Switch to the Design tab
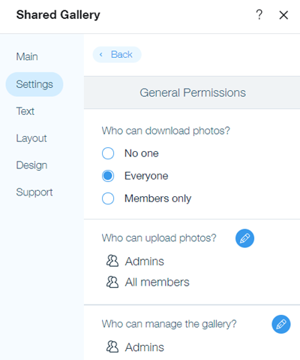Viewport: 300px width, 360px height. click(x=31, y=165)
